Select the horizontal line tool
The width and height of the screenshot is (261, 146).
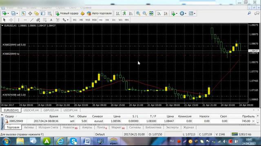click(x=25, y=20)
